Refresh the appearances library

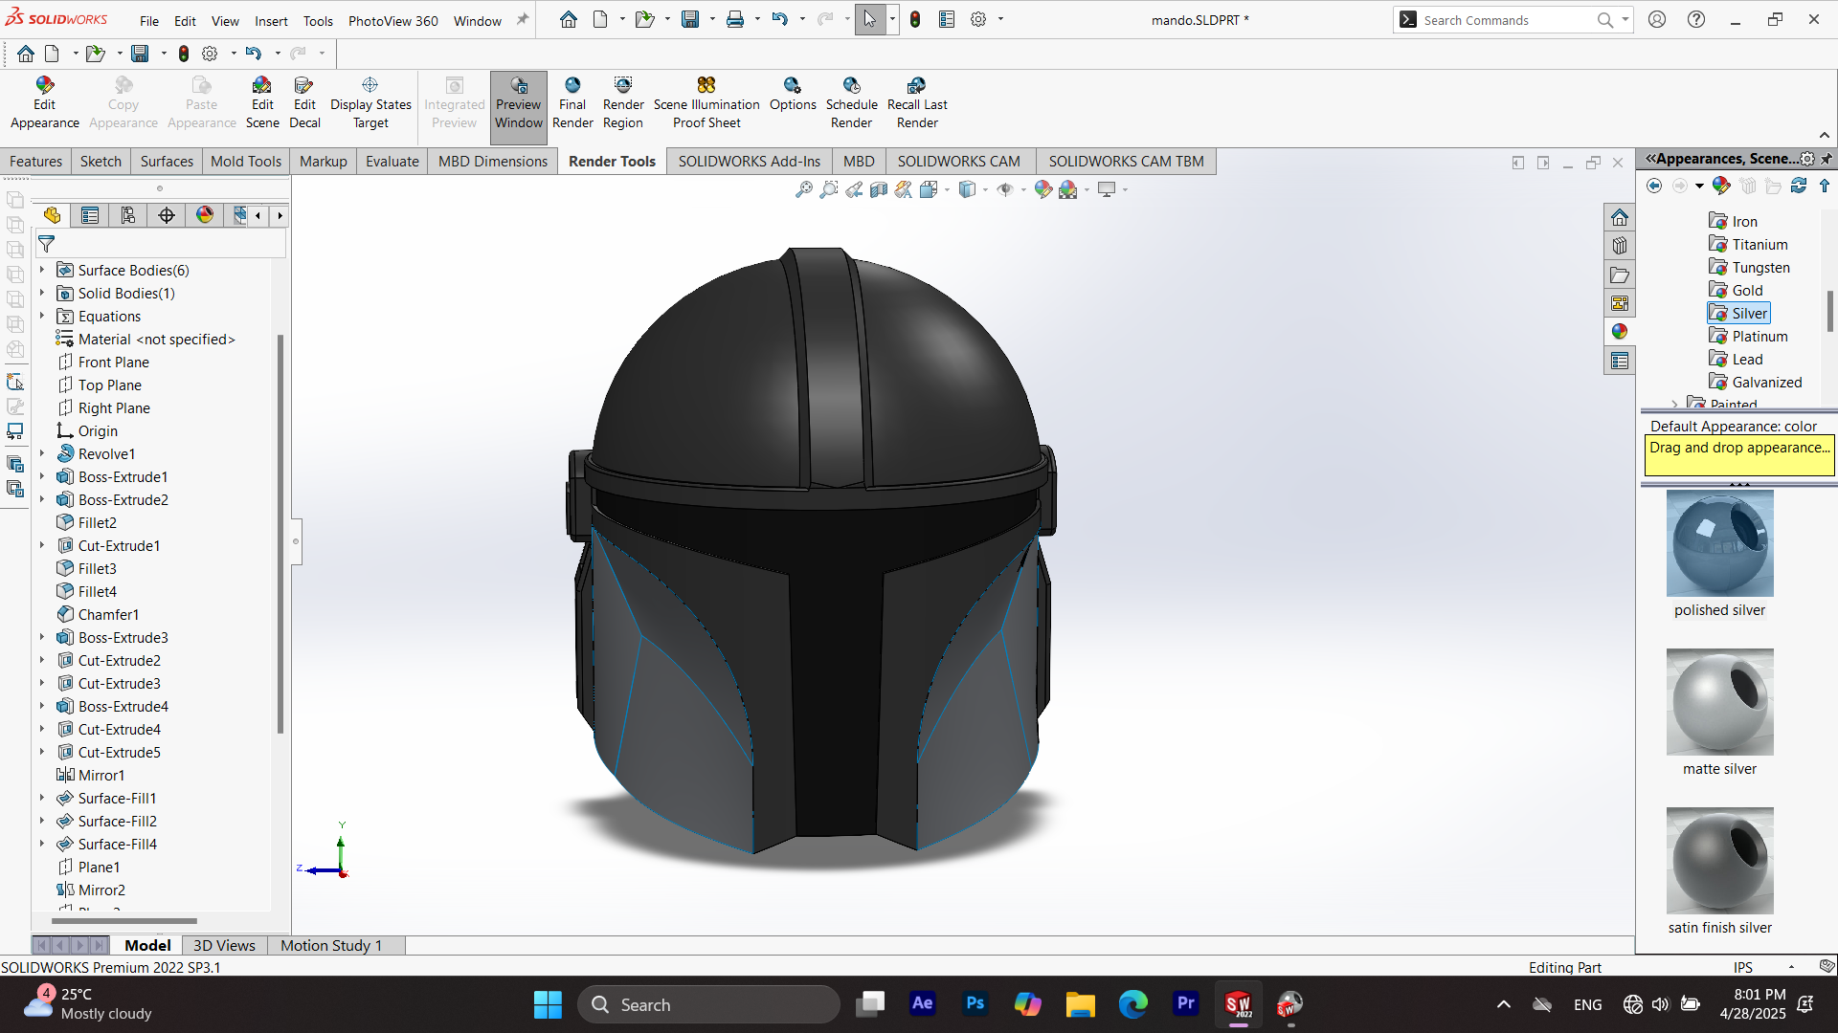tap(1799, 186)
